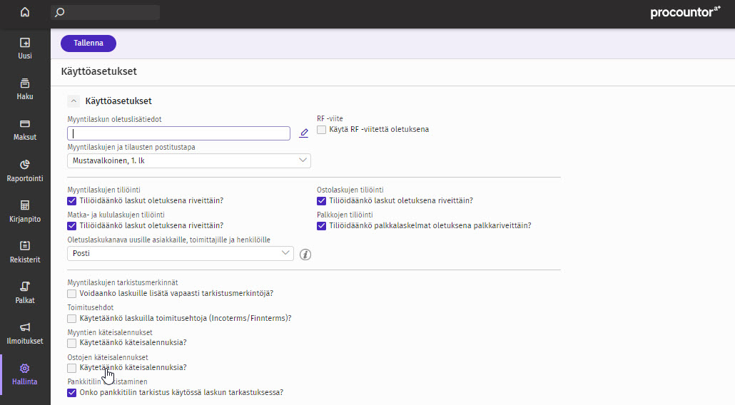Click the Myyntilaskun oletuslisätiedot text field
Image resolution: width=735 pixels, height=405 pixels.
click(178, 133)
